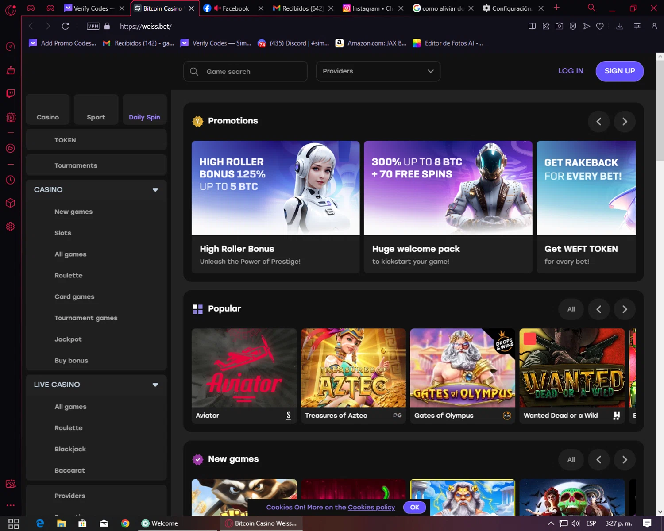664x531 pixels.
Task: Open Twitch panel in Opera sidebar
Action: 11,93
